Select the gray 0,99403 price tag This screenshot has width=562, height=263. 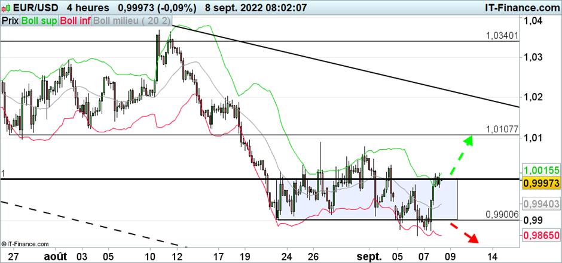[540, 204]
